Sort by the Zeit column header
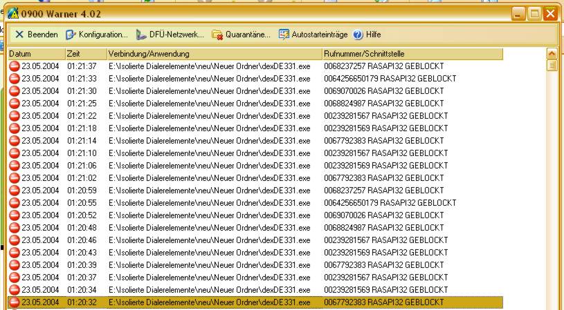The height and width of the screenshot is (310, 564). (x=84, y=54)
